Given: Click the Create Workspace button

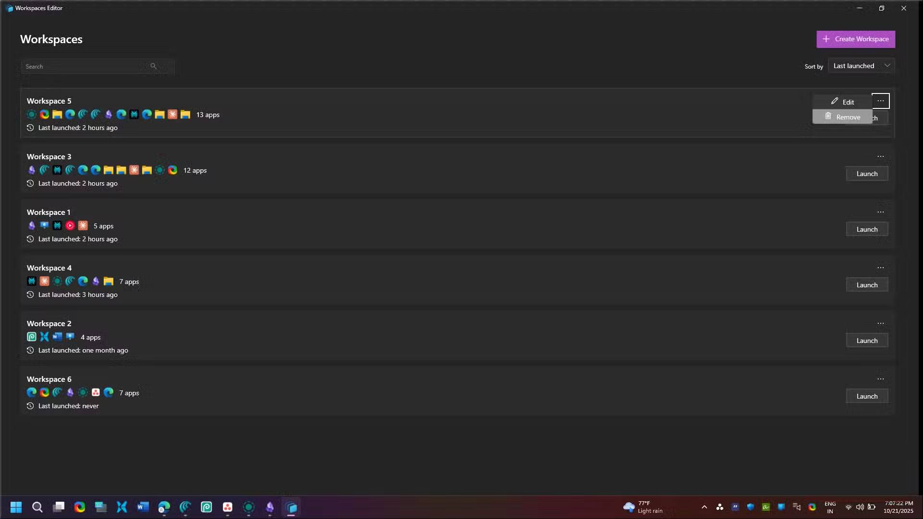Looking at the screenshot, I should (x=856, y=39).
